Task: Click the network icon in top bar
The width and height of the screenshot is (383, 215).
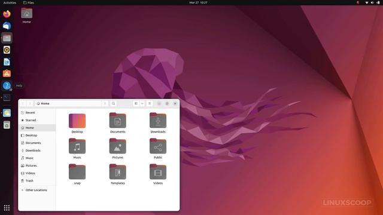Action: [x=366, y=2]
